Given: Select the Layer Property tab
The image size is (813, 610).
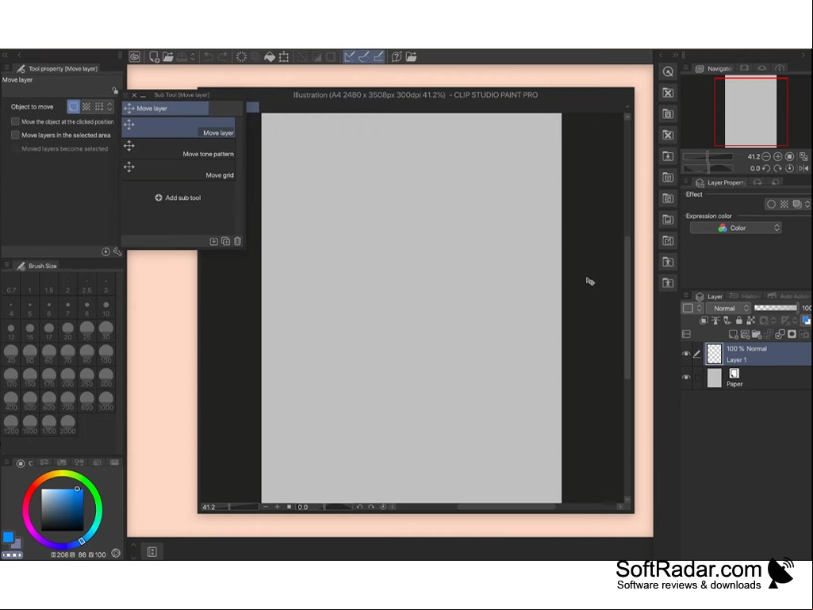Looking at the screenshot, I should pyautogui.click(x=720, y=182).
